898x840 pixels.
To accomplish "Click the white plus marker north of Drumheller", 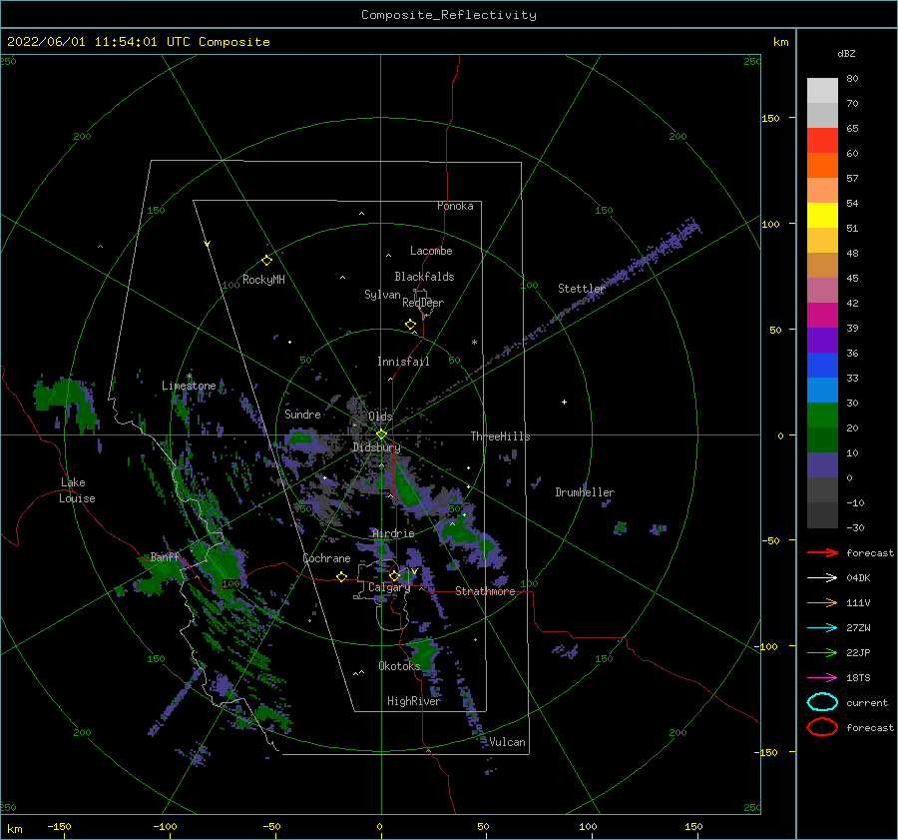I will (564, 402).
